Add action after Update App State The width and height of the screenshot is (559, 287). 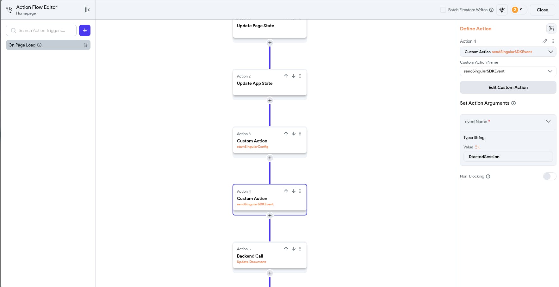(x=270, y=100)
